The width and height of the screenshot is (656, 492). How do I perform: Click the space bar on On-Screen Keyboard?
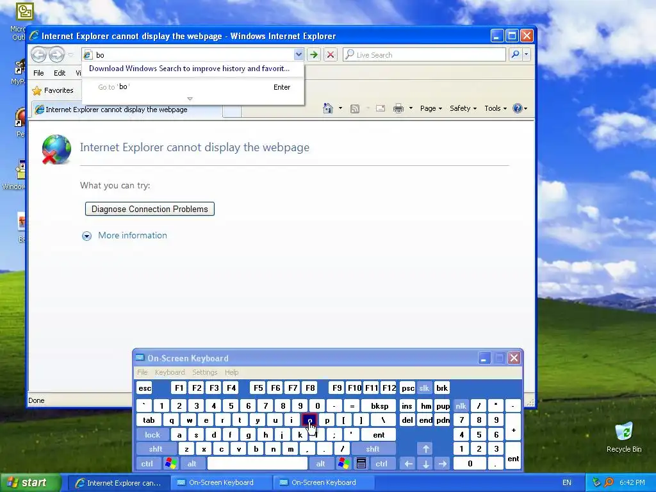(x=258, y=464)
